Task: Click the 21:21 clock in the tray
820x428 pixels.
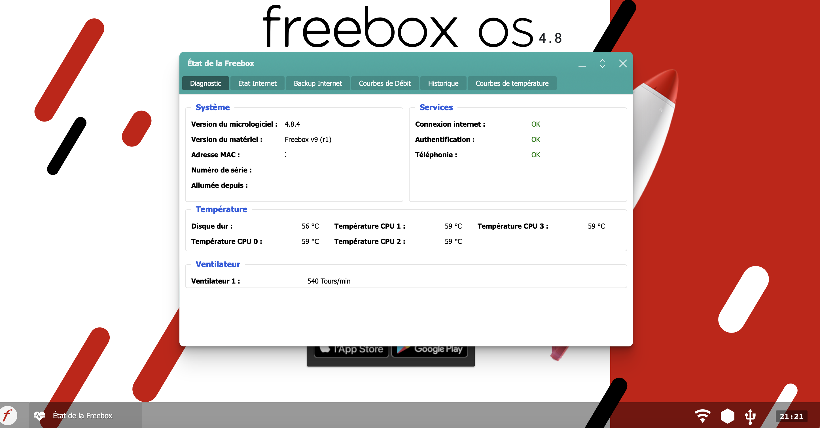Action: point(791,416)
